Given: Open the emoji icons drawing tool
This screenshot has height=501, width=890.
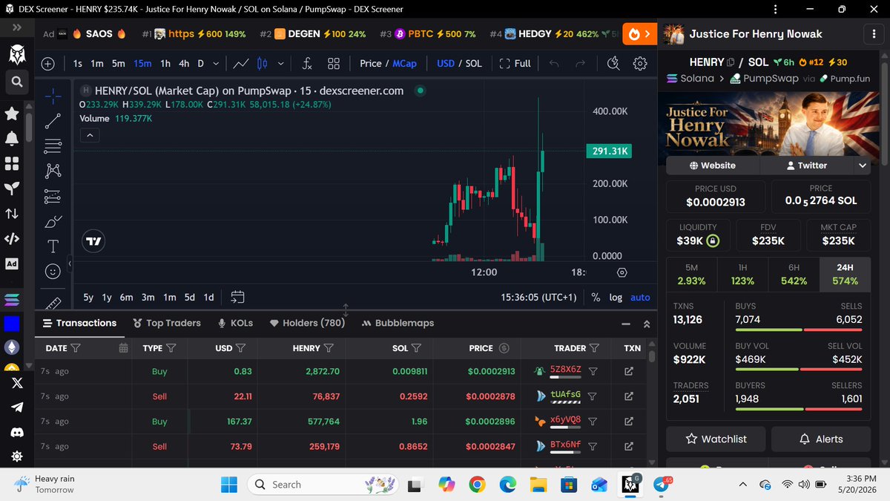Looking at the screenshot, I should coord(53,272).
